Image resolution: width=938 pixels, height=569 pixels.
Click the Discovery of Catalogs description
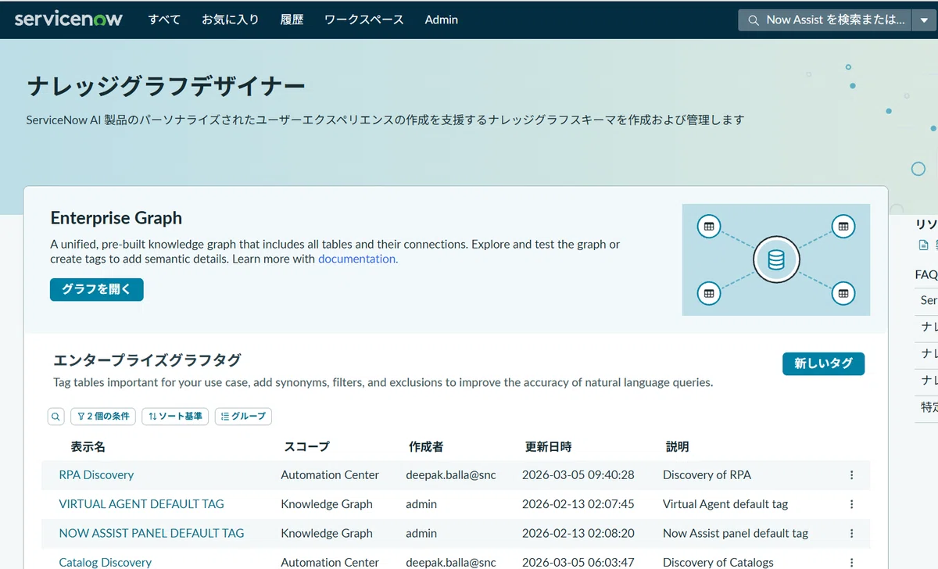(718, 562)
